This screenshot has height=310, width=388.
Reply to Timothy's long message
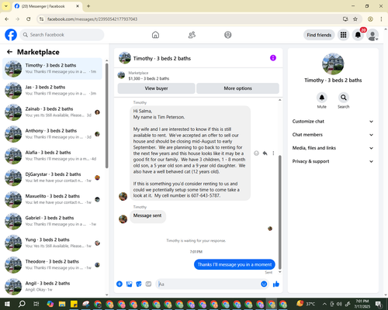[x=265, y=153]
